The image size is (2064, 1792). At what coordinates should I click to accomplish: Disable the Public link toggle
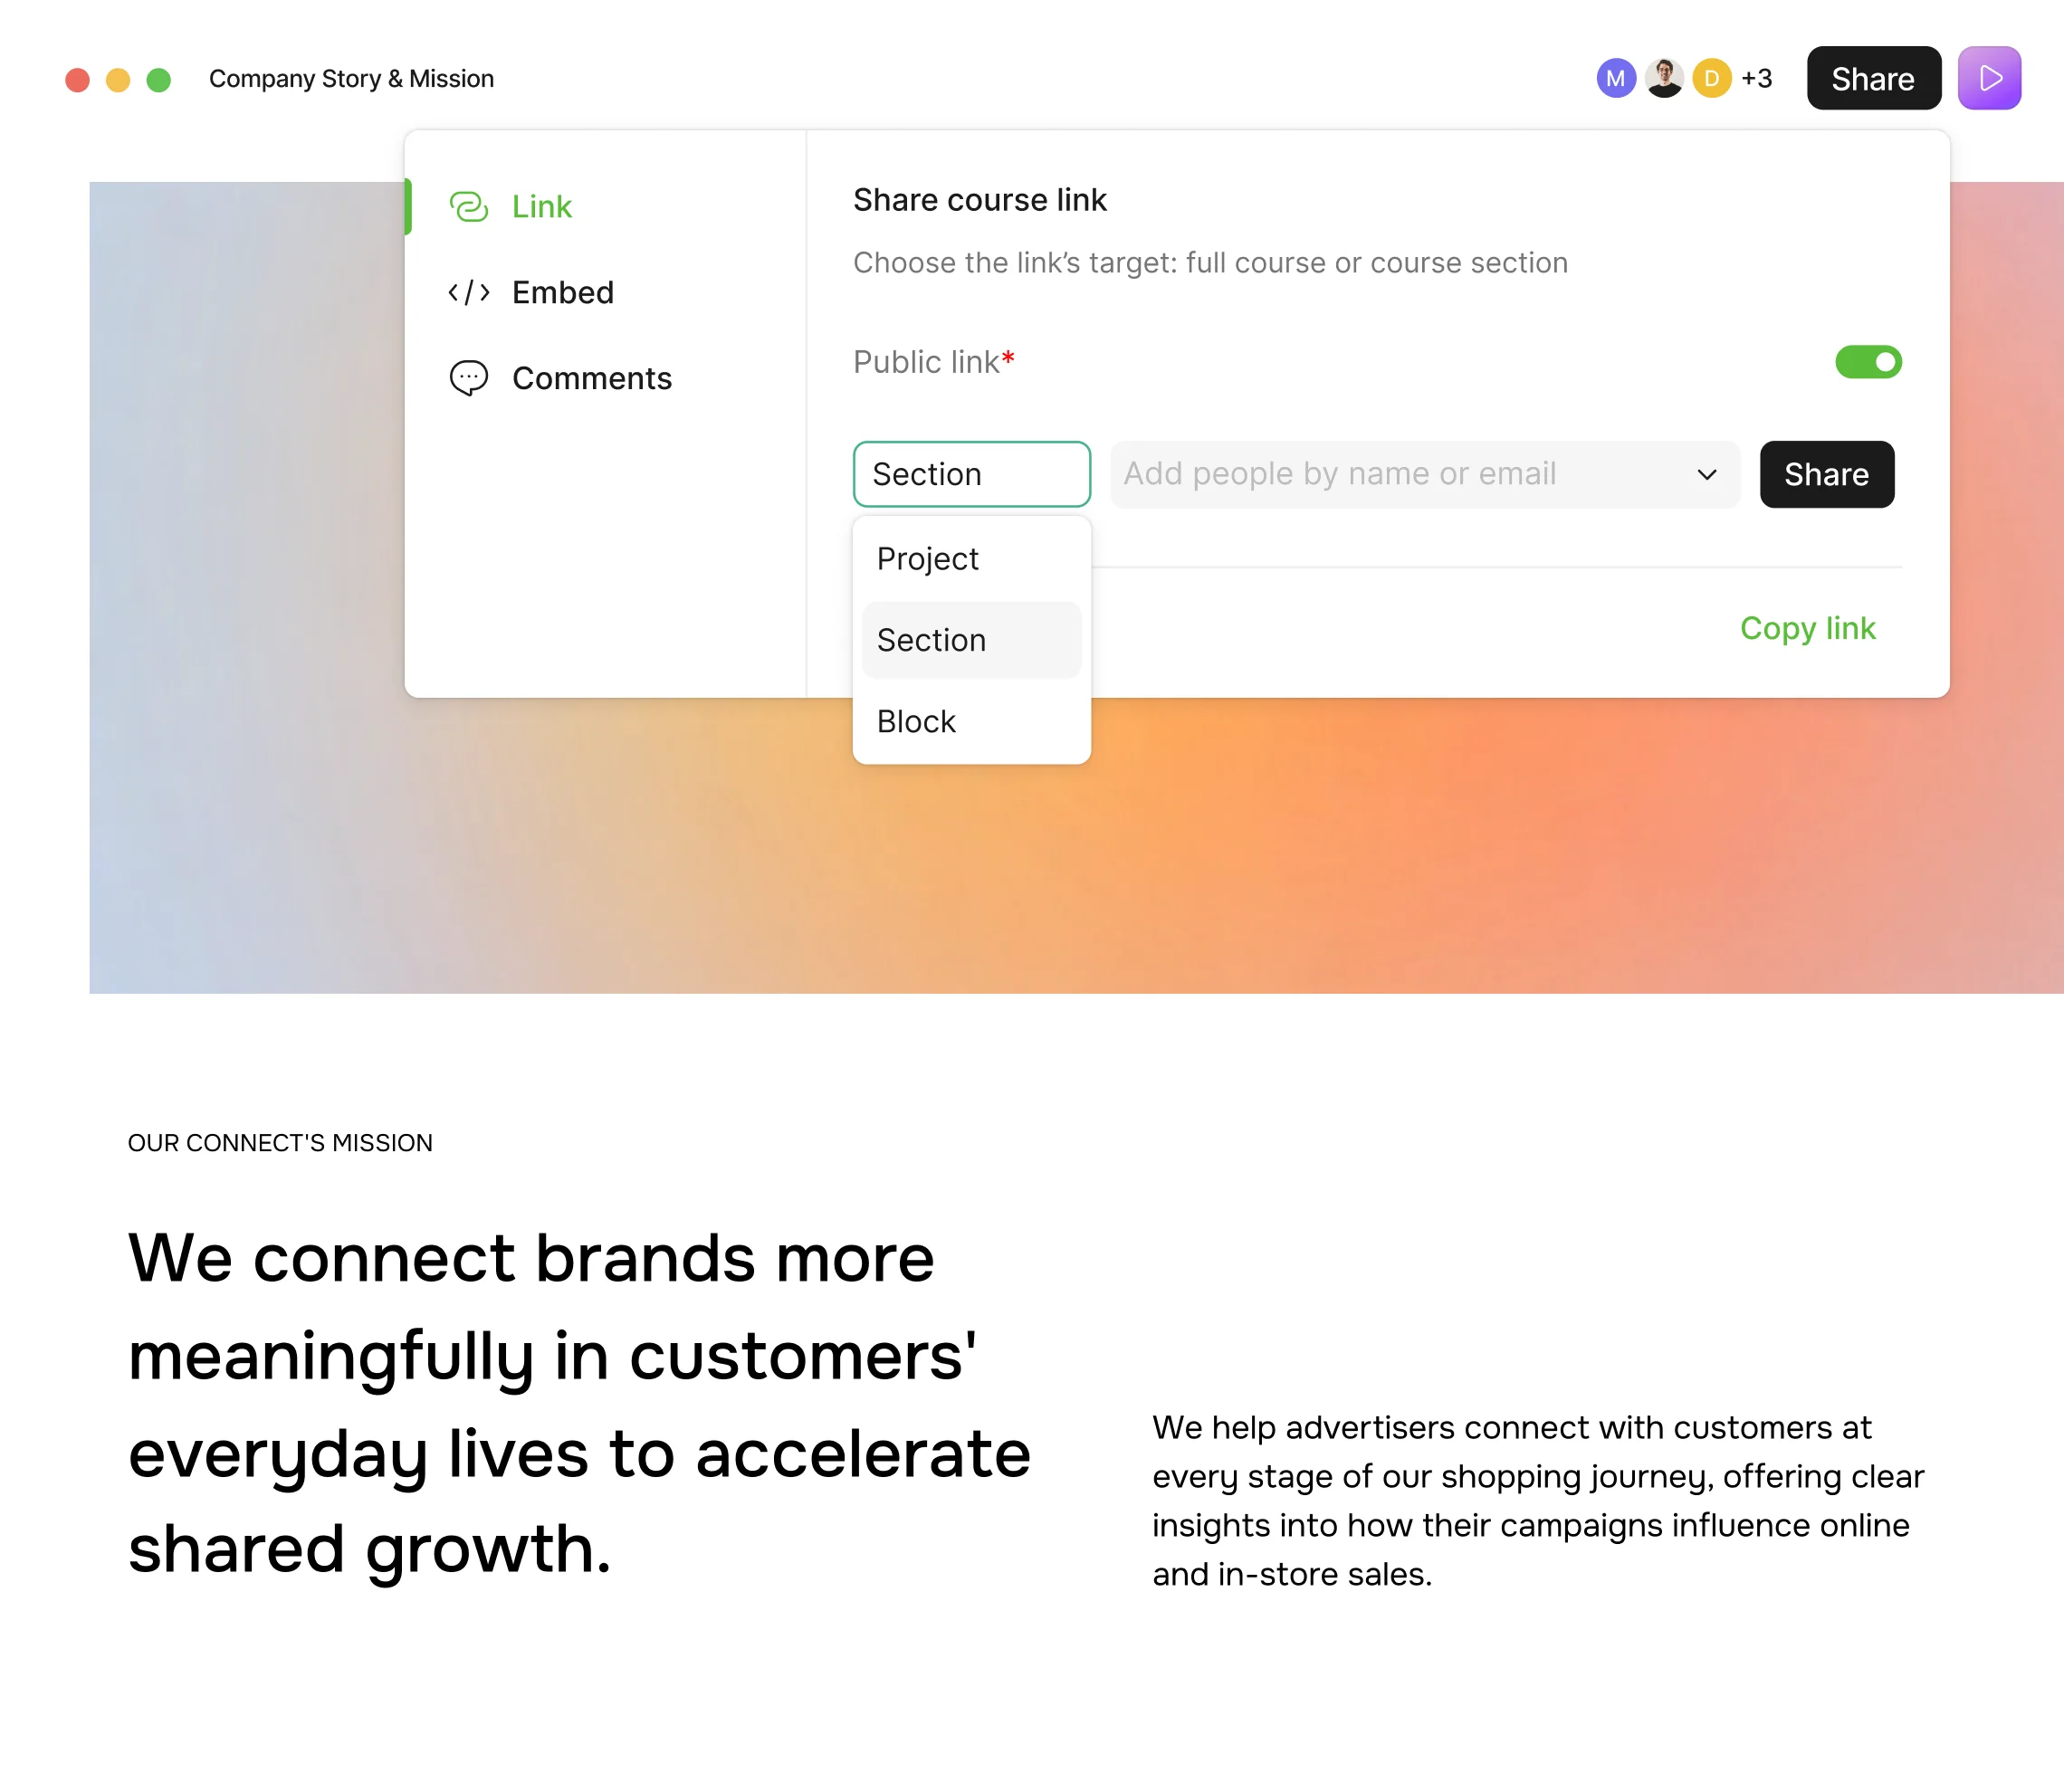(1867, 362)
